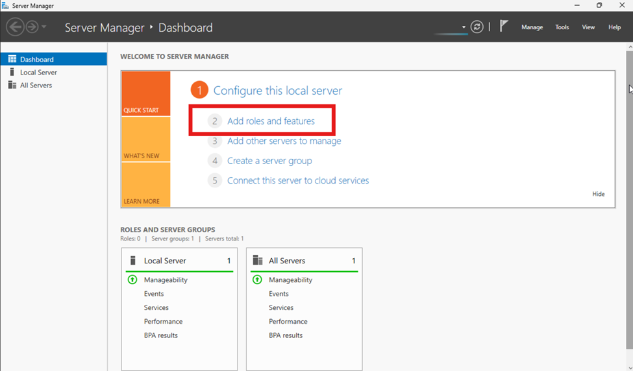
Task: Click Add other servers to manage
Action: tap(284, 141)
